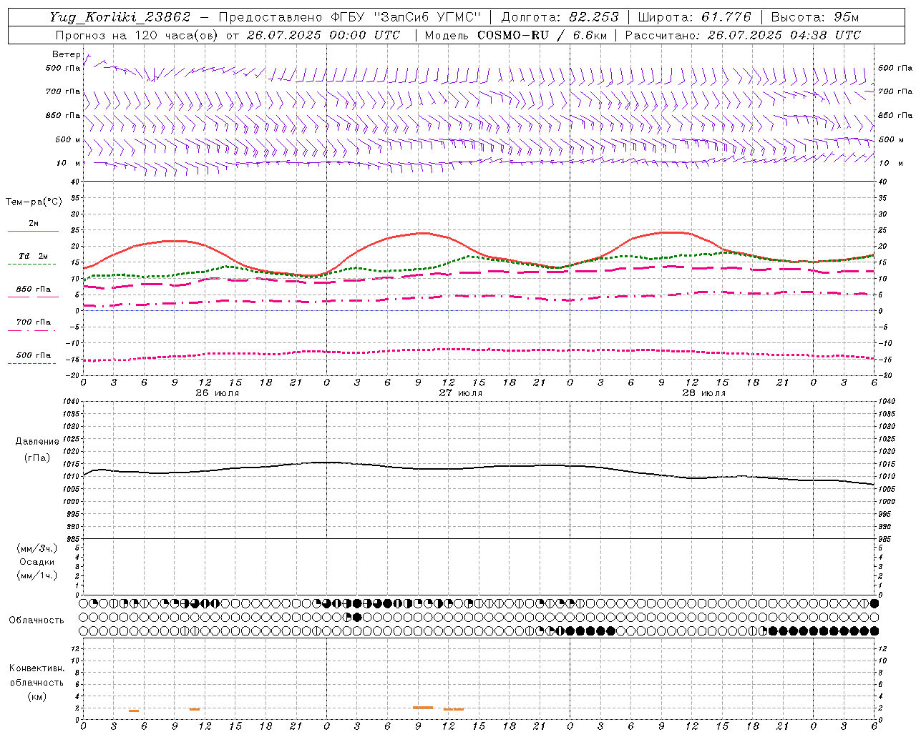Click the '26 июля' date label

[x=217, y=392]
